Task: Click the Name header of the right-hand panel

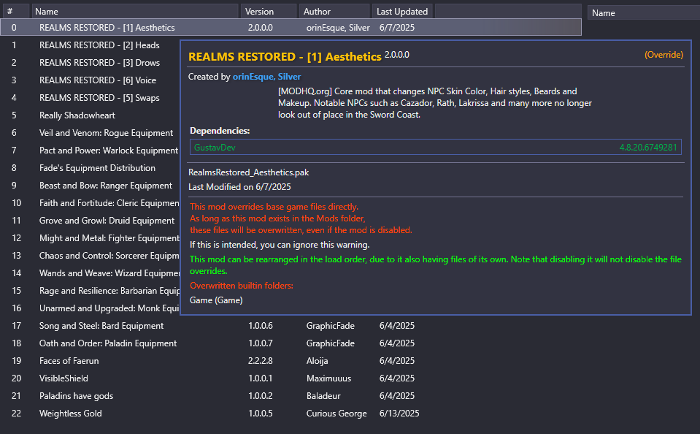Action: coord(643,13)
